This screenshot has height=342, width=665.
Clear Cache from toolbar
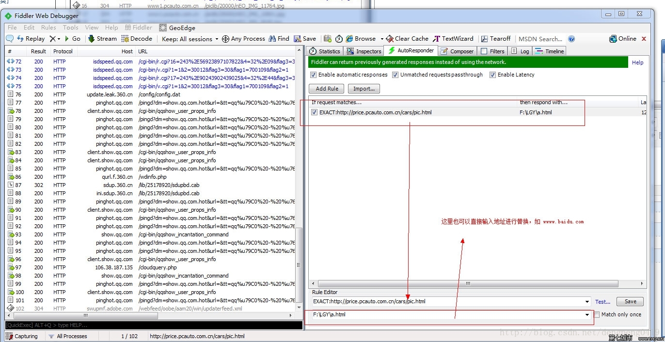click(407, 39)
